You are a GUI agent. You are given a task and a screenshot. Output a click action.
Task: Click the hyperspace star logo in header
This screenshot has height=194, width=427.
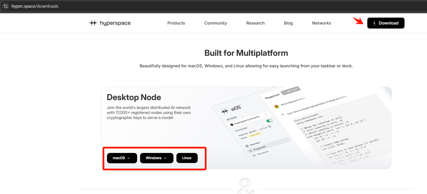93,23
